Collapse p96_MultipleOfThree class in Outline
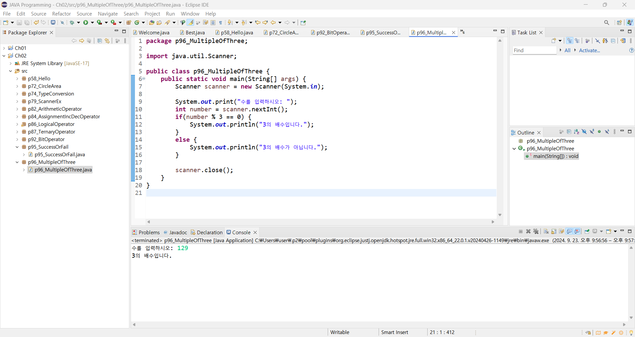The width and height of the screenshot is (635, 337). [514, 148]
